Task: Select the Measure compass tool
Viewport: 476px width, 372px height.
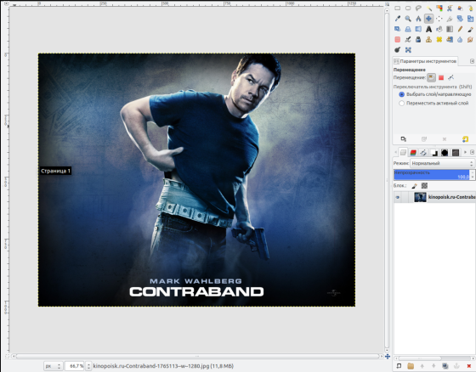Action: (x=418, y=19)
